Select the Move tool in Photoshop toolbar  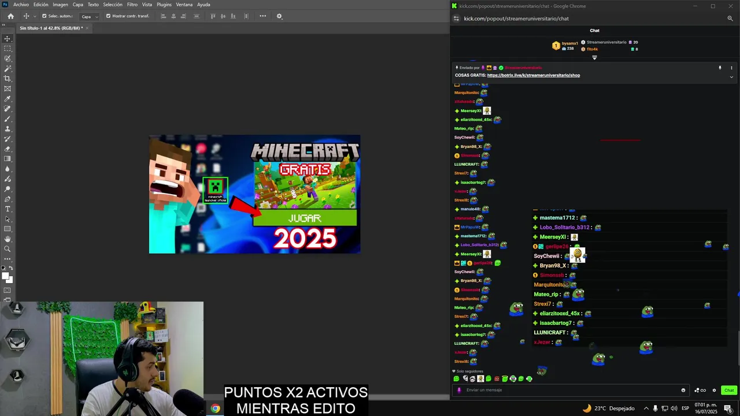point(8,39)
